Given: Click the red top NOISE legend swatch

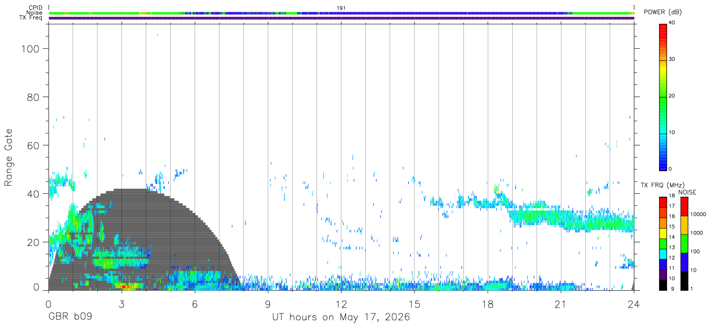Looking at the screenshot, I should coord(684,205).
